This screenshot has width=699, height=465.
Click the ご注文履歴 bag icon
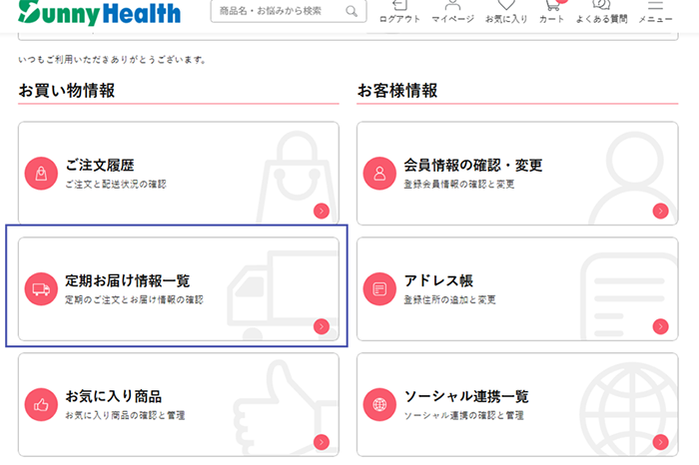41,173
